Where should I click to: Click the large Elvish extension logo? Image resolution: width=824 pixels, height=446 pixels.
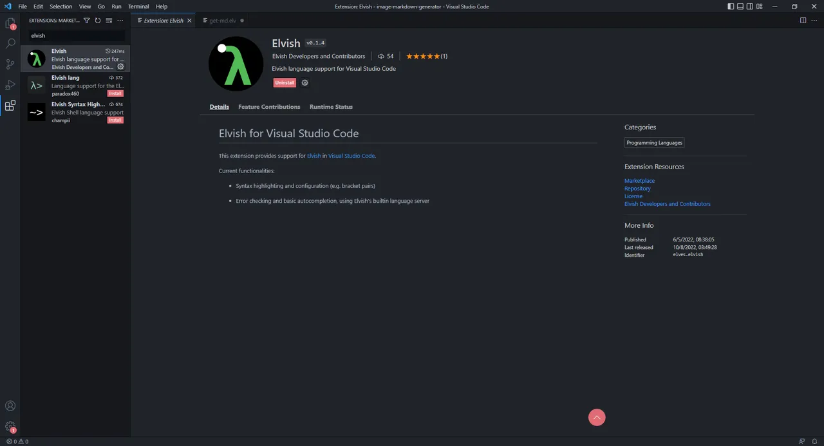(x=236, y=64)
